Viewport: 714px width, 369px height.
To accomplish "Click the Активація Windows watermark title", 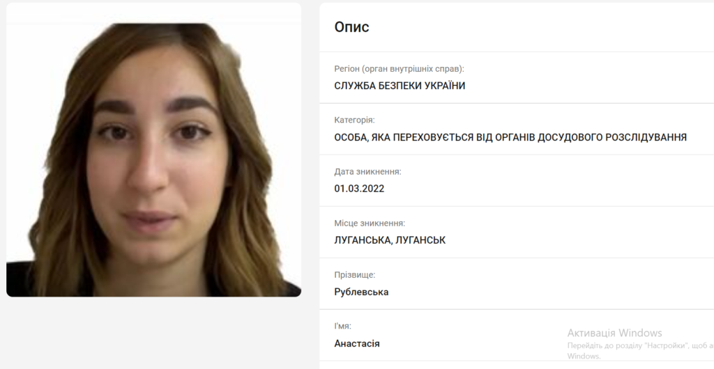I will pos(614,333).
